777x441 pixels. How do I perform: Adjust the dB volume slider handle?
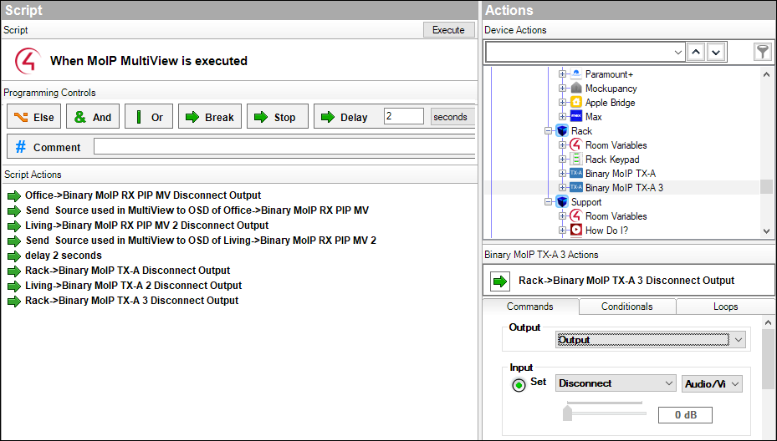pyautogui.click(x=568, y=412)
